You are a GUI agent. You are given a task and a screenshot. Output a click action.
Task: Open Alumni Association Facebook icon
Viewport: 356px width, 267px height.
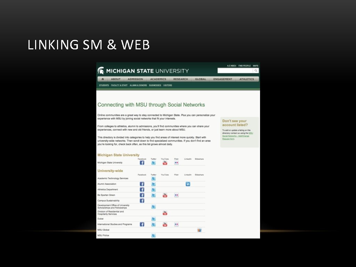142,184
